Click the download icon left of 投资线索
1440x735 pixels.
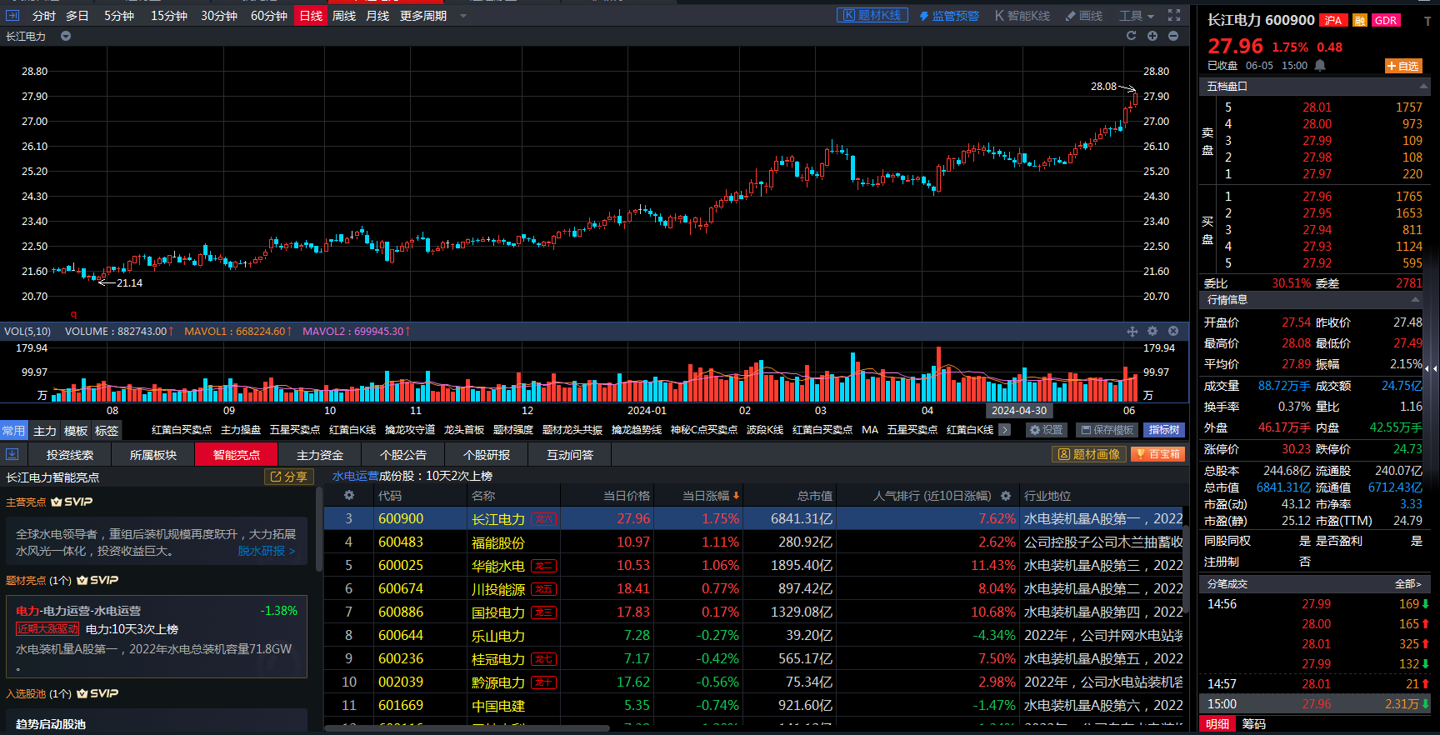click(x=12, y=454)
